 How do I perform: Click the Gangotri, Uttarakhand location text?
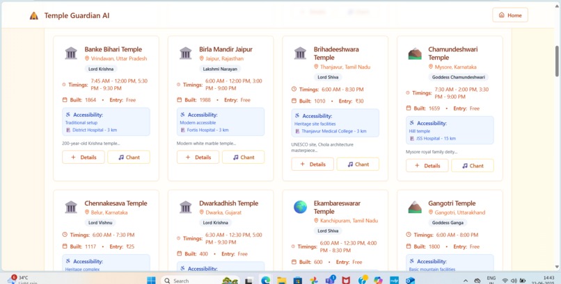pyautogui.click(x=460, y=212)
